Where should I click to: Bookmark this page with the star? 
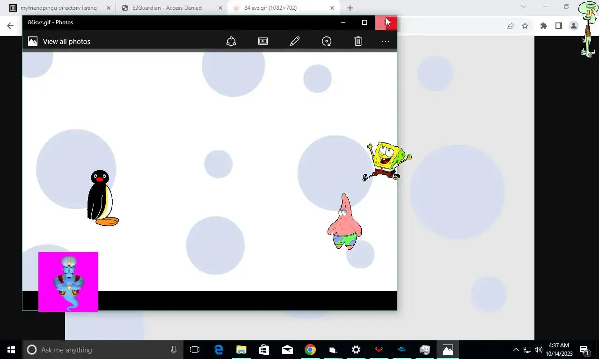(525, 26)
